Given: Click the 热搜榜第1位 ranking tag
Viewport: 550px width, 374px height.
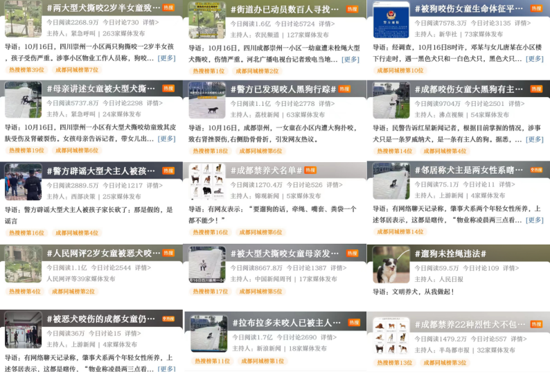Looking at the screenshot, I should [209, 71].
